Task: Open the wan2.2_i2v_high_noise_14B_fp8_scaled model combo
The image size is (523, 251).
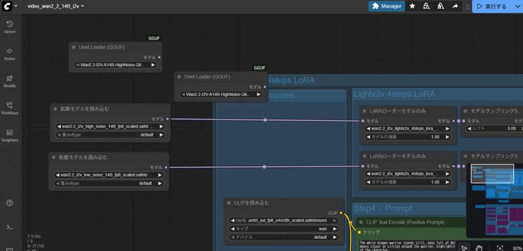Action: coord(110,126)
